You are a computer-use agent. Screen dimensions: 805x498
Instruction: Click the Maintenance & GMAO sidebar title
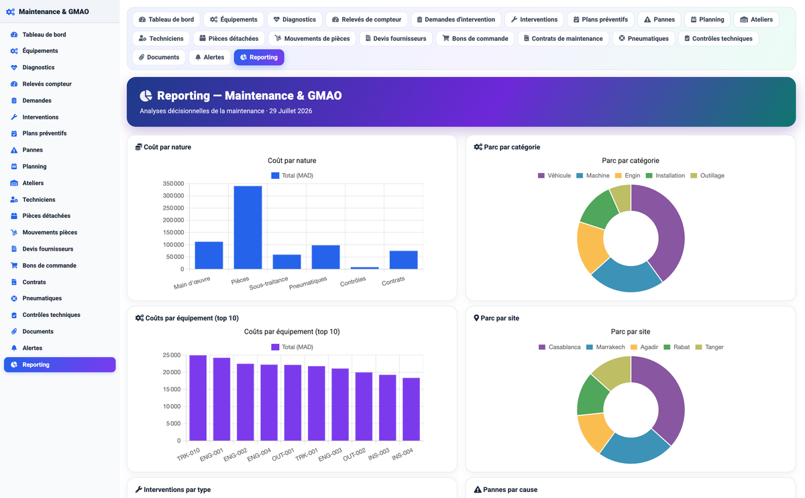click(54, 12)
